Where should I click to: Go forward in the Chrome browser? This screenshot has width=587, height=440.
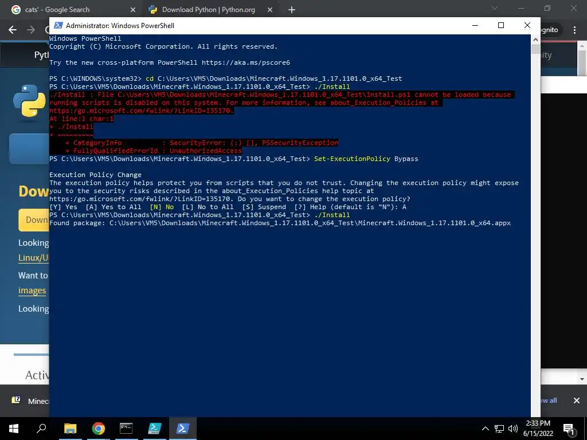31,30
